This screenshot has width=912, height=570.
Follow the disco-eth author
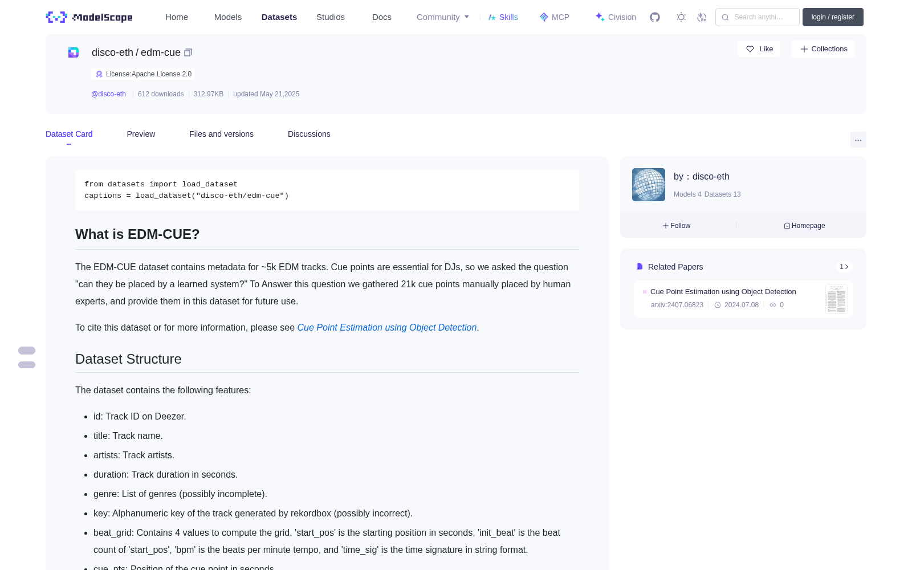coord(677,226)
